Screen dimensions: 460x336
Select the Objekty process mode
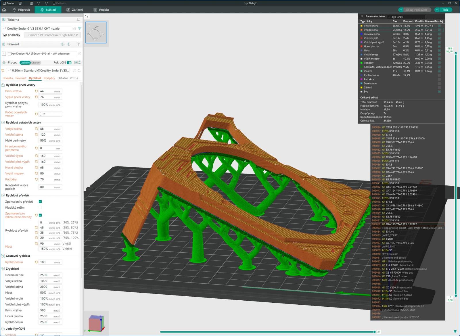(36, 63)
